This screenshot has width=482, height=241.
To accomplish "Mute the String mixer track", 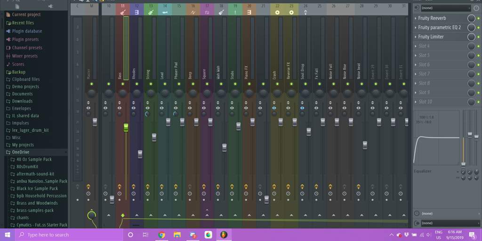I will tap(151, 84).
